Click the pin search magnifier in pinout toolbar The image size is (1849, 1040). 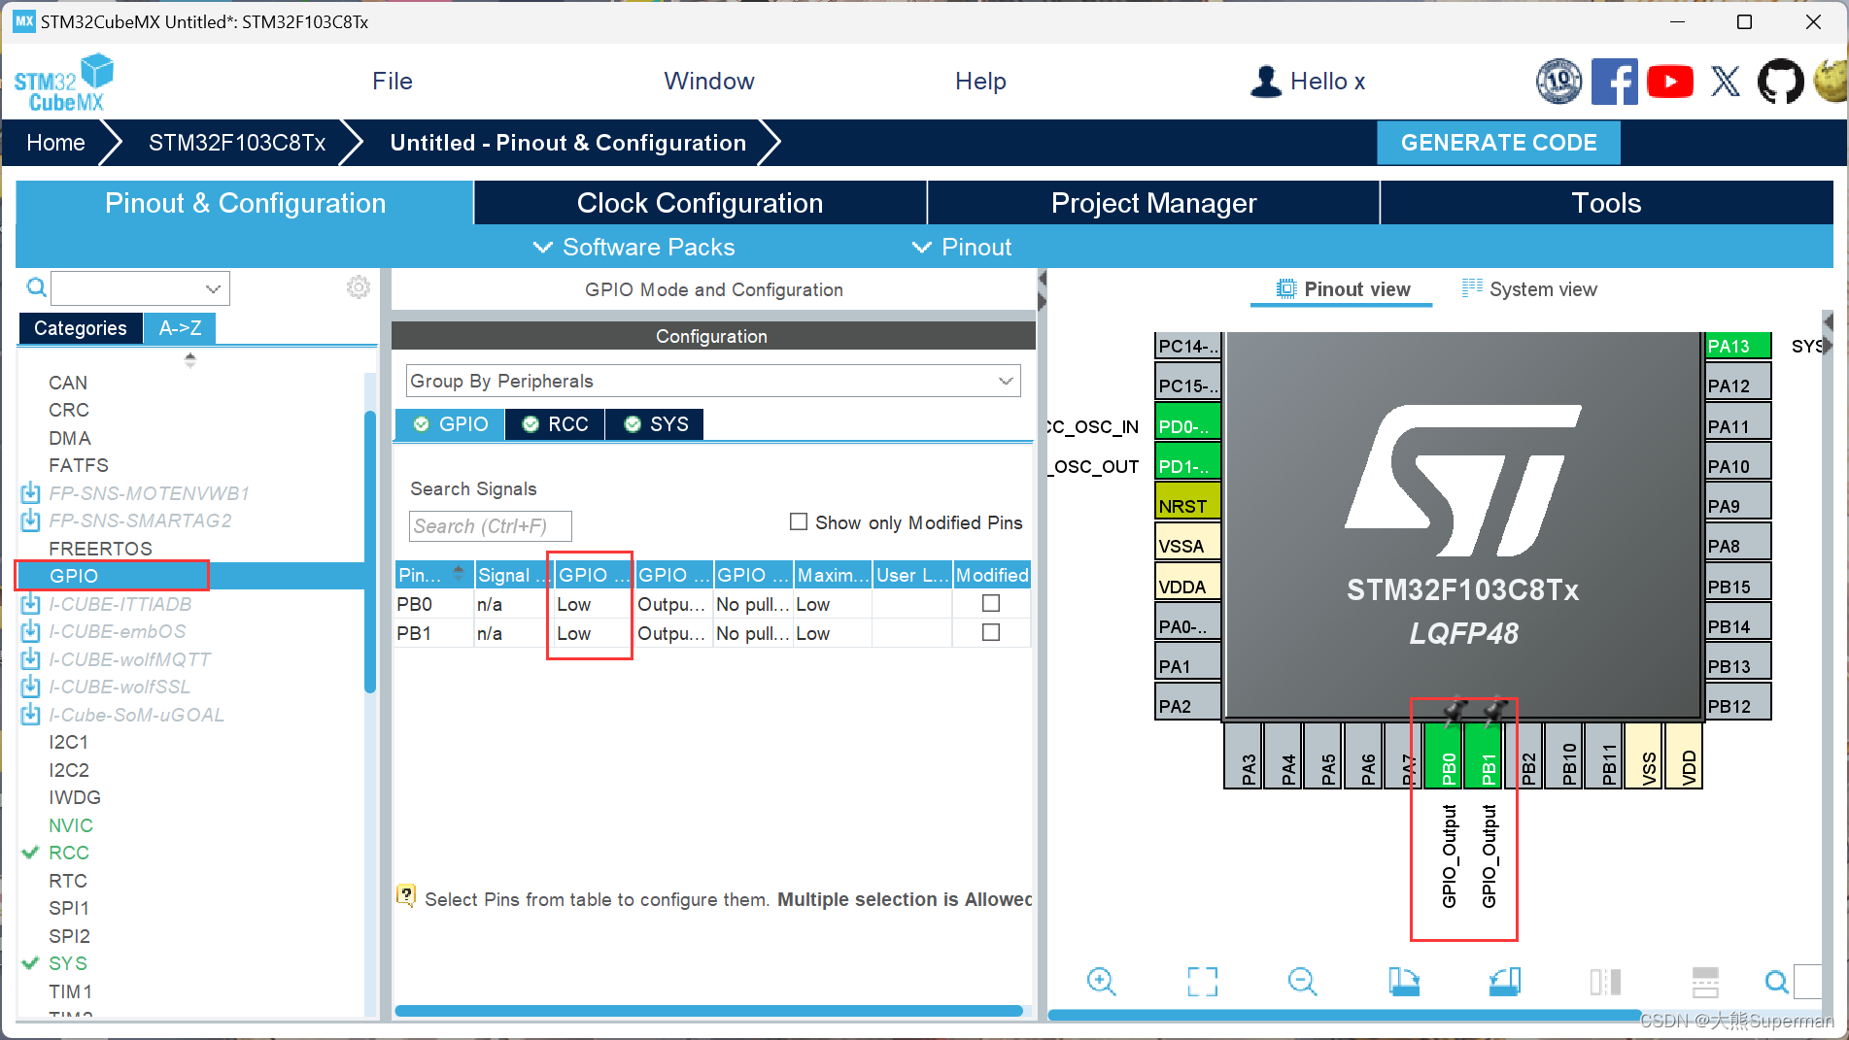click(1776, 982)
